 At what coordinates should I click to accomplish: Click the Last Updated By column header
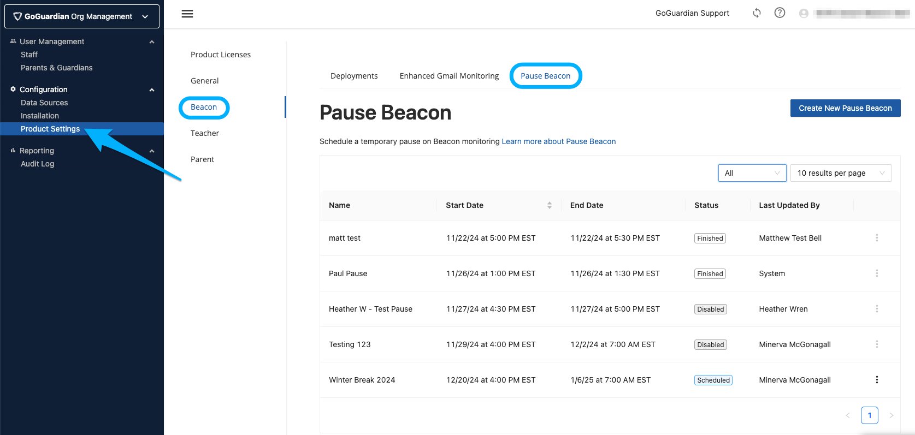(789, 205)
